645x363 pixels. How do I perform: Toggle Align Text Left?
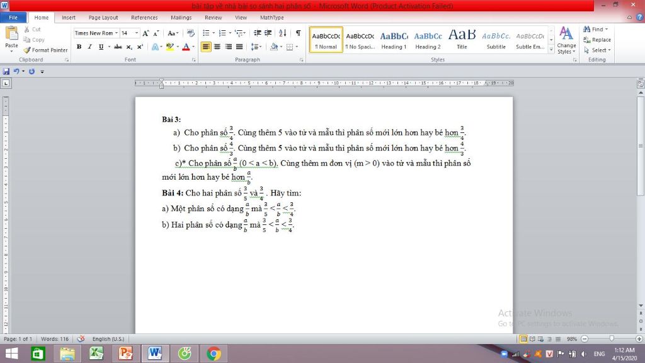(206, 47)
